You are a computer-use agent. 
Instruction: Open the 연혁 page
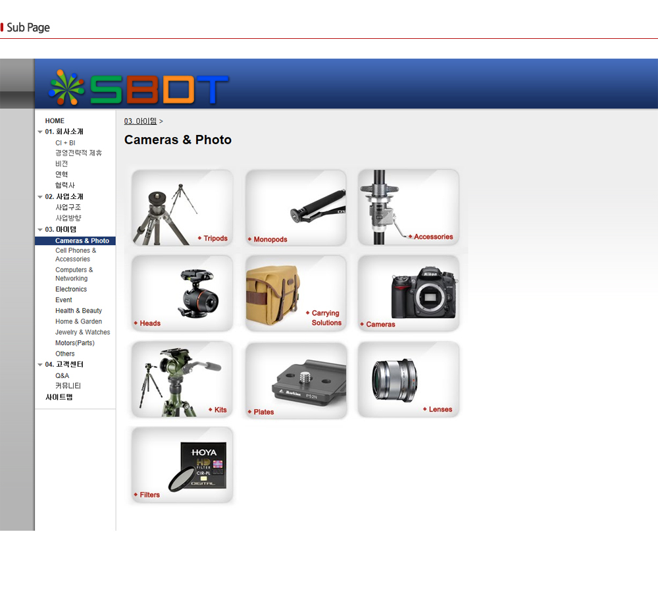(x=61, y=174)
